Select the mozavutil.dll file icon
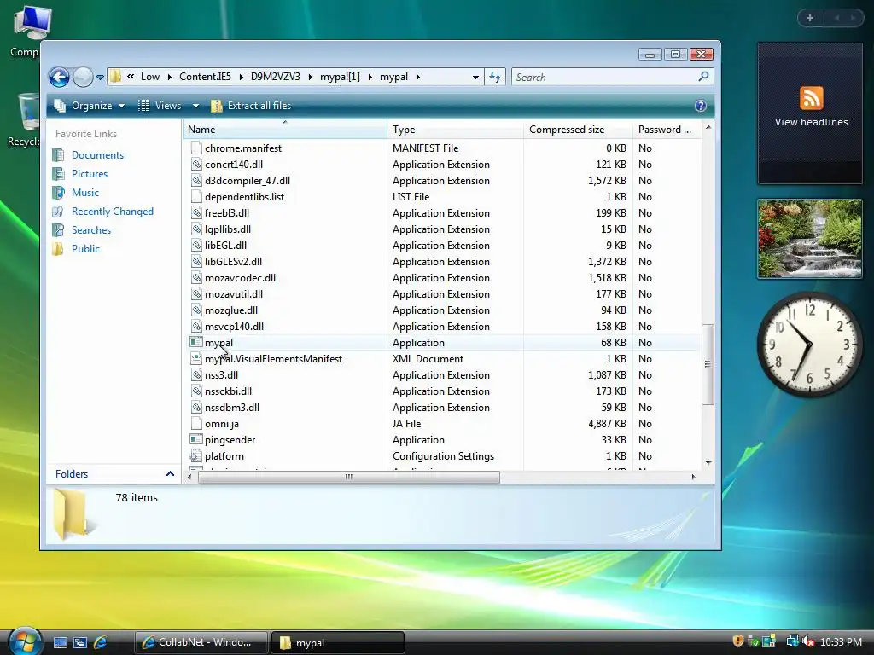The height and width of the screenshot is (655, 874). click(195, 294)
